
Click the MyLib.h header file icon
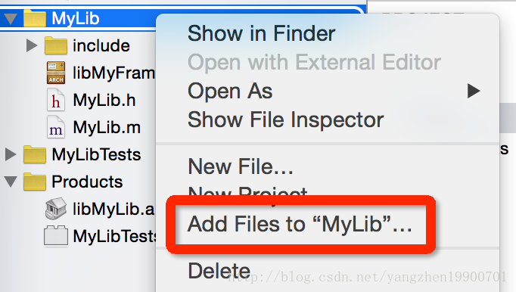pos(56,100)
